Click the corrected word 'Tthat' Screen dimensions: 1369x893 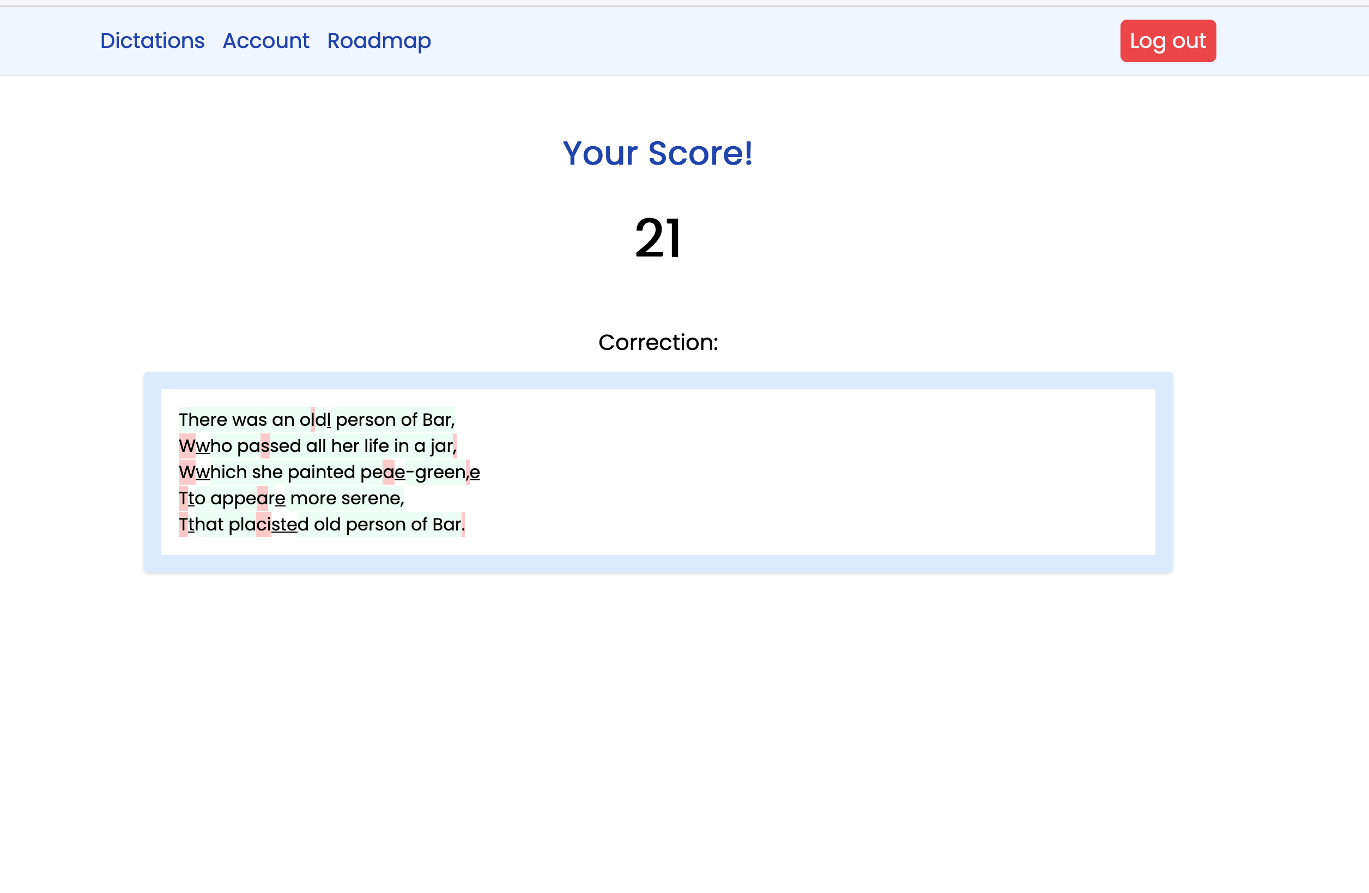201,524
